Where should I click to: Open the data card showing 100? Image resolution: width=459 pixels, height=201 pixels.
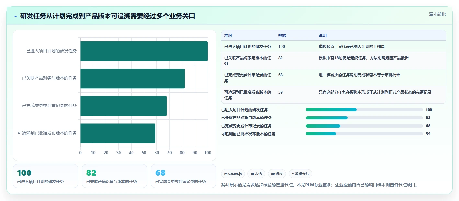(45, 176)
